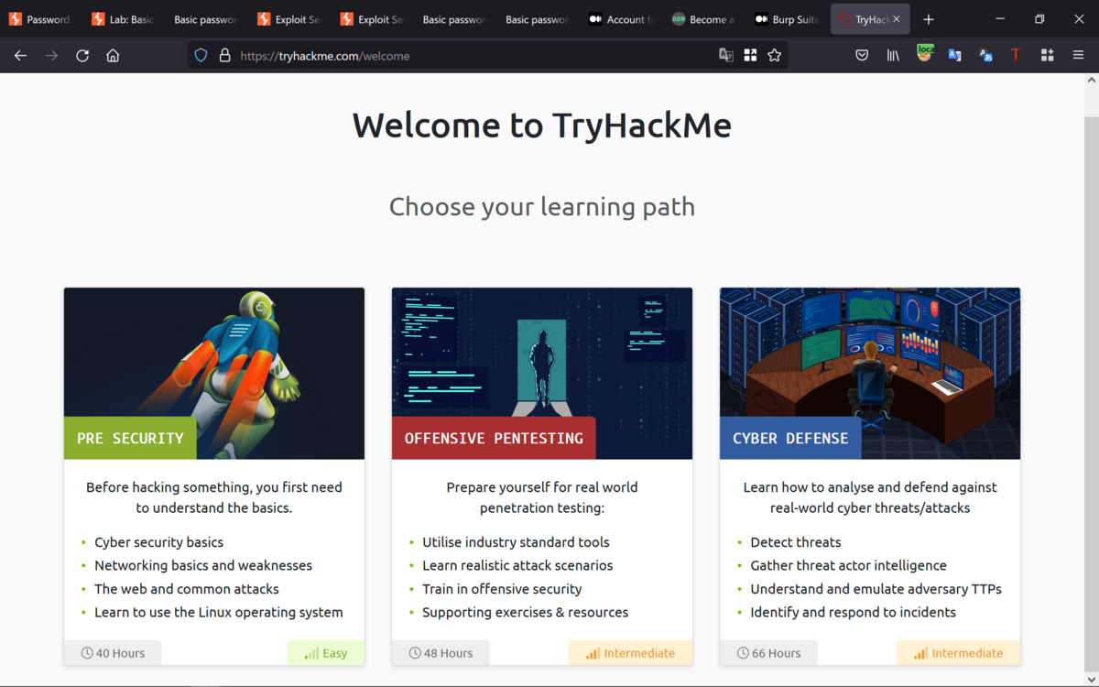Switch to the Become a tab
Screen dimensions: 1099x687
(x=703, y=19)
